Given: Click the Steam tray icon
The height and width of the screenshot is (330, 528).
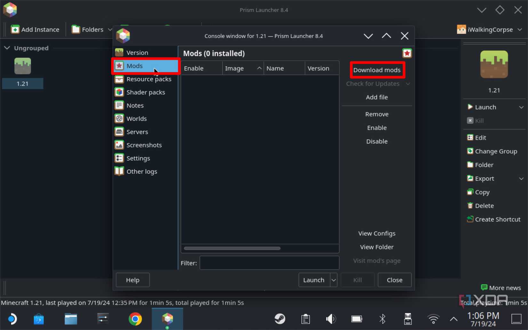Looking at the screenshot, I should point(280,319).
